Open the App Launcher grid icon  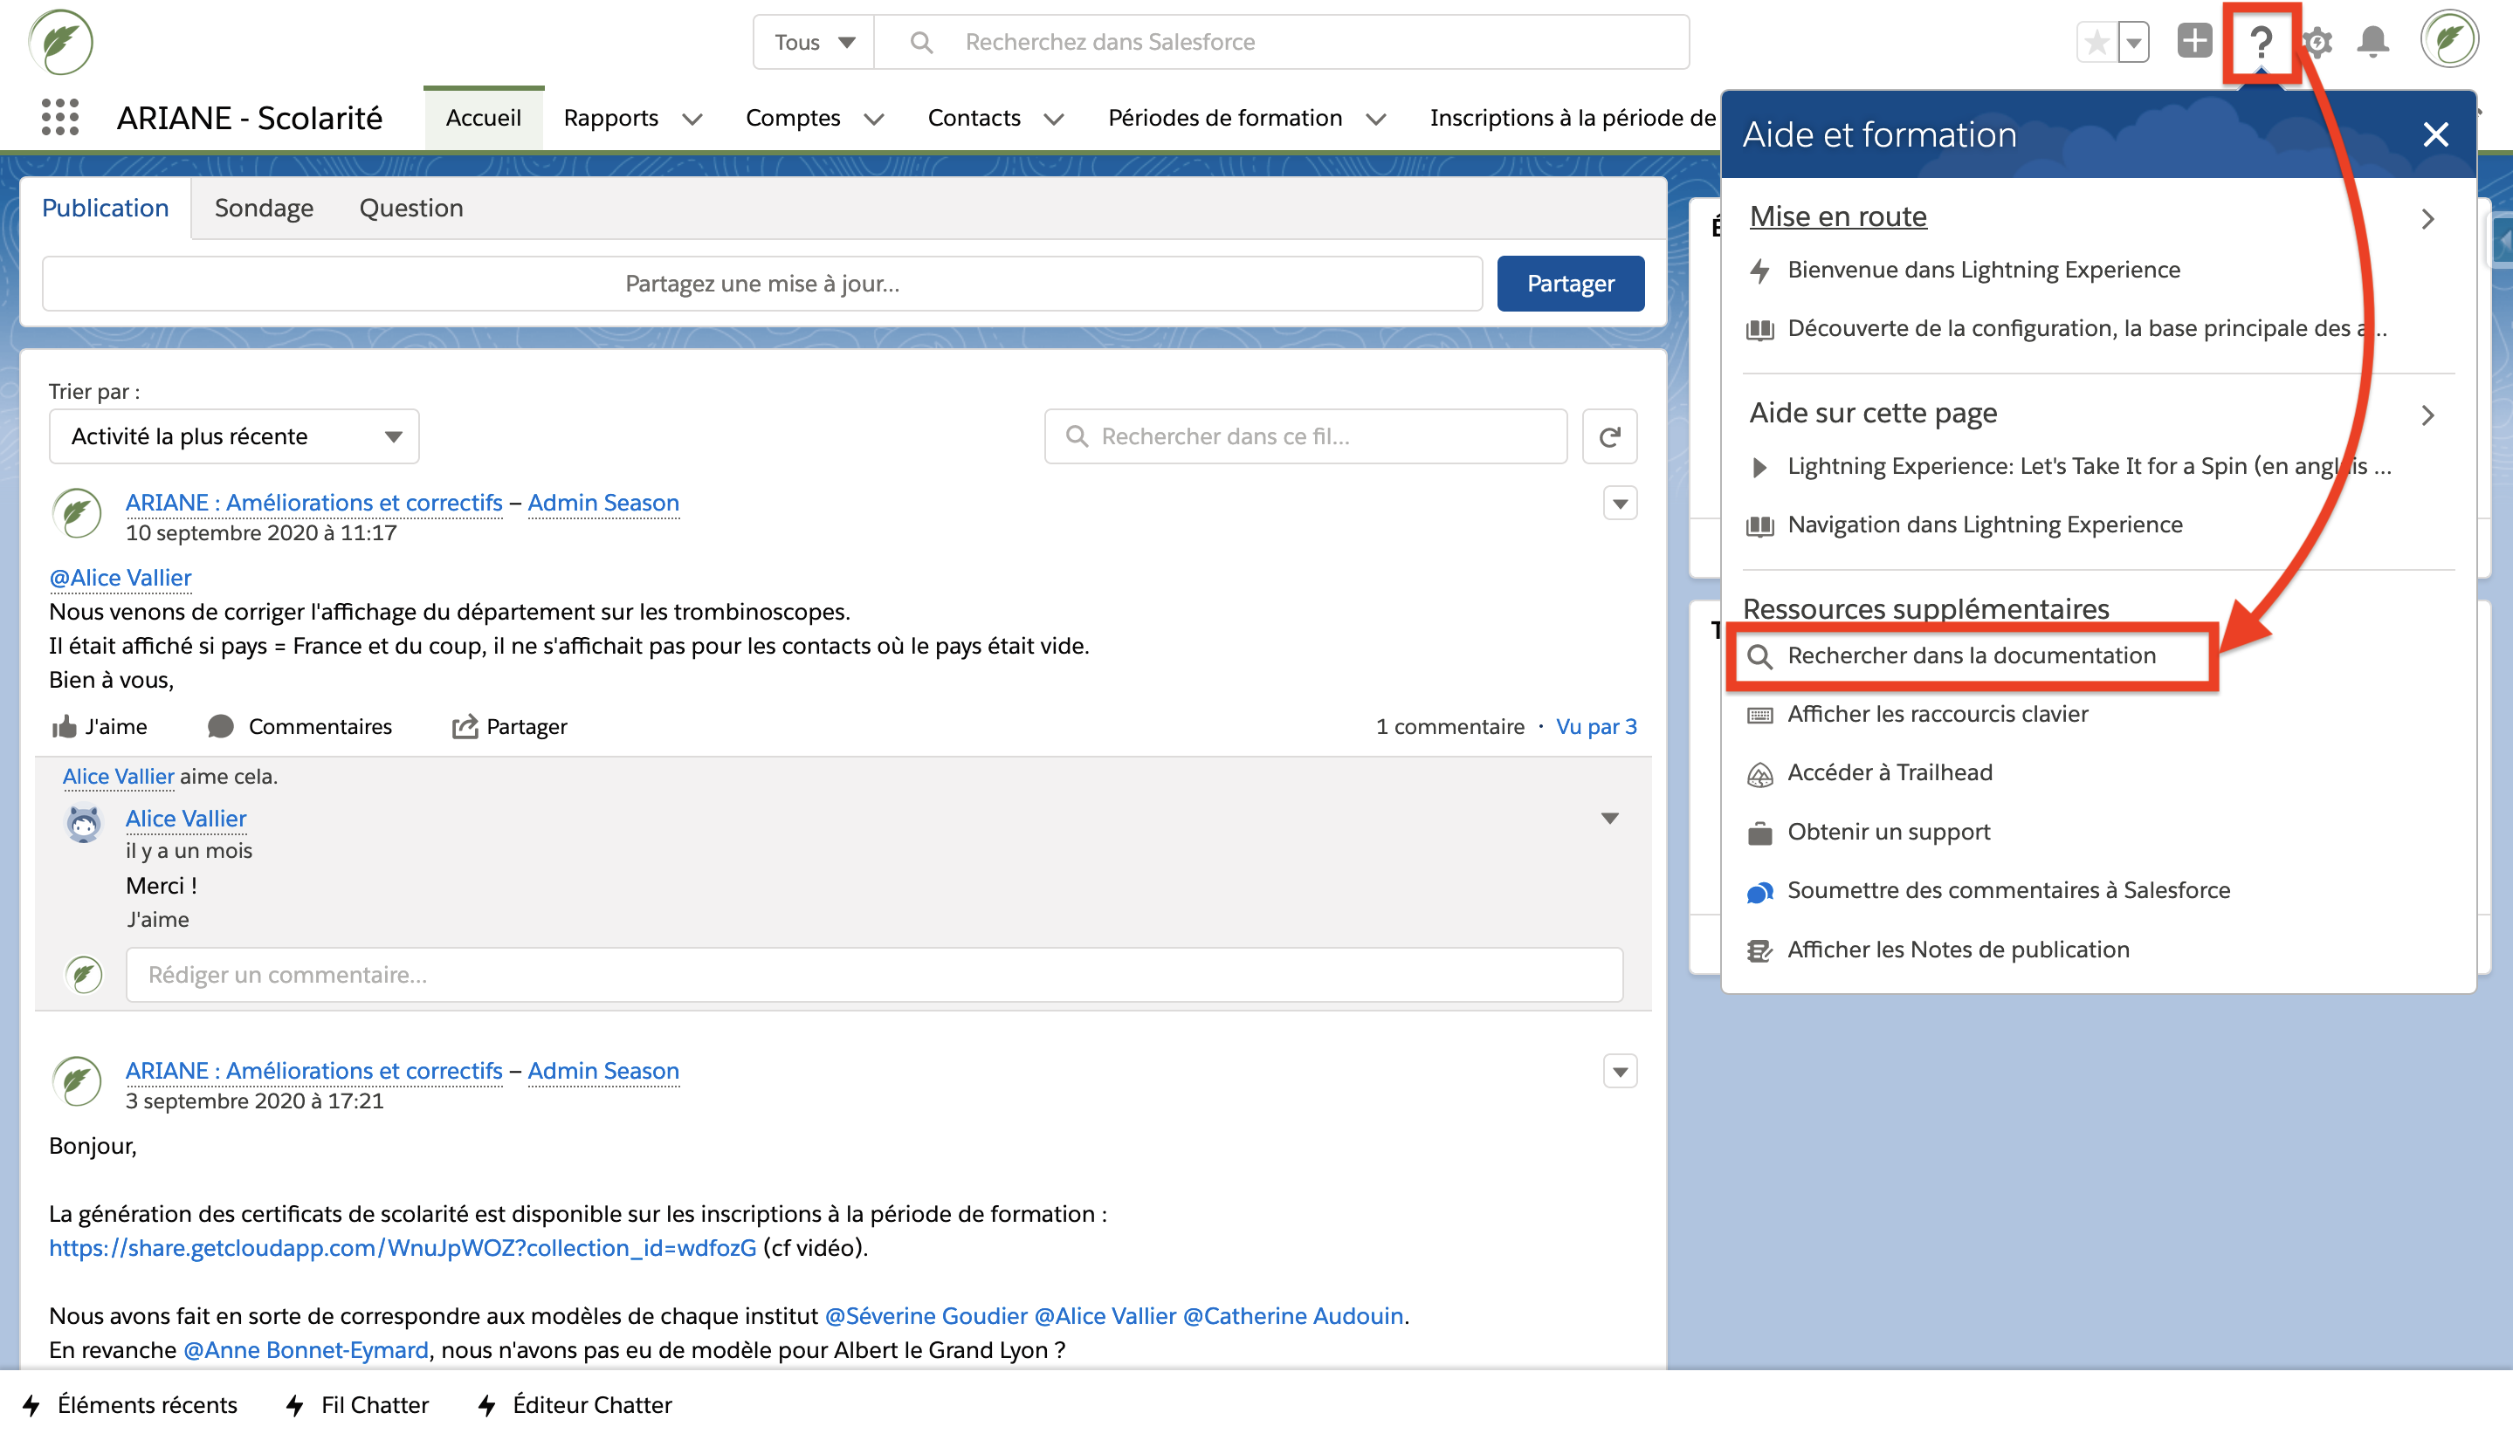pyautogui.click(x=60, y=118)
